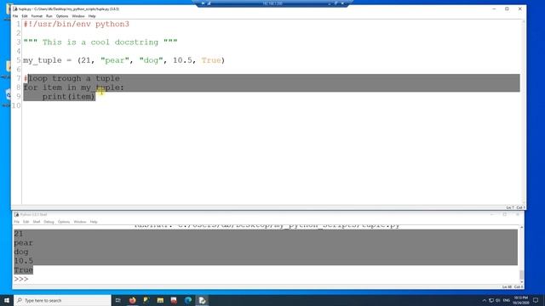Click the 'for item in my_tuple:' line

pos(74,88)
